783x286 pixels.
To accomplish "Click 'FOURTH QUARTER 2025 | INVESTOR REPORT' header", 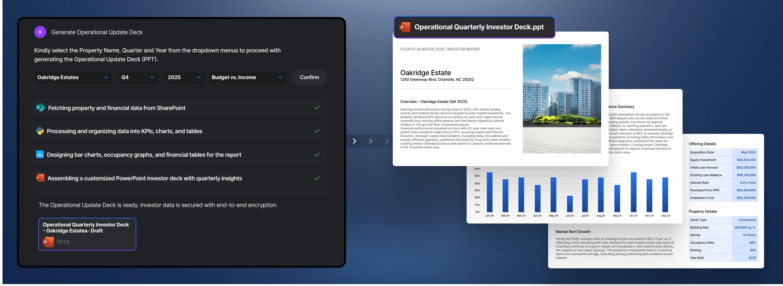I will (440, 49).
